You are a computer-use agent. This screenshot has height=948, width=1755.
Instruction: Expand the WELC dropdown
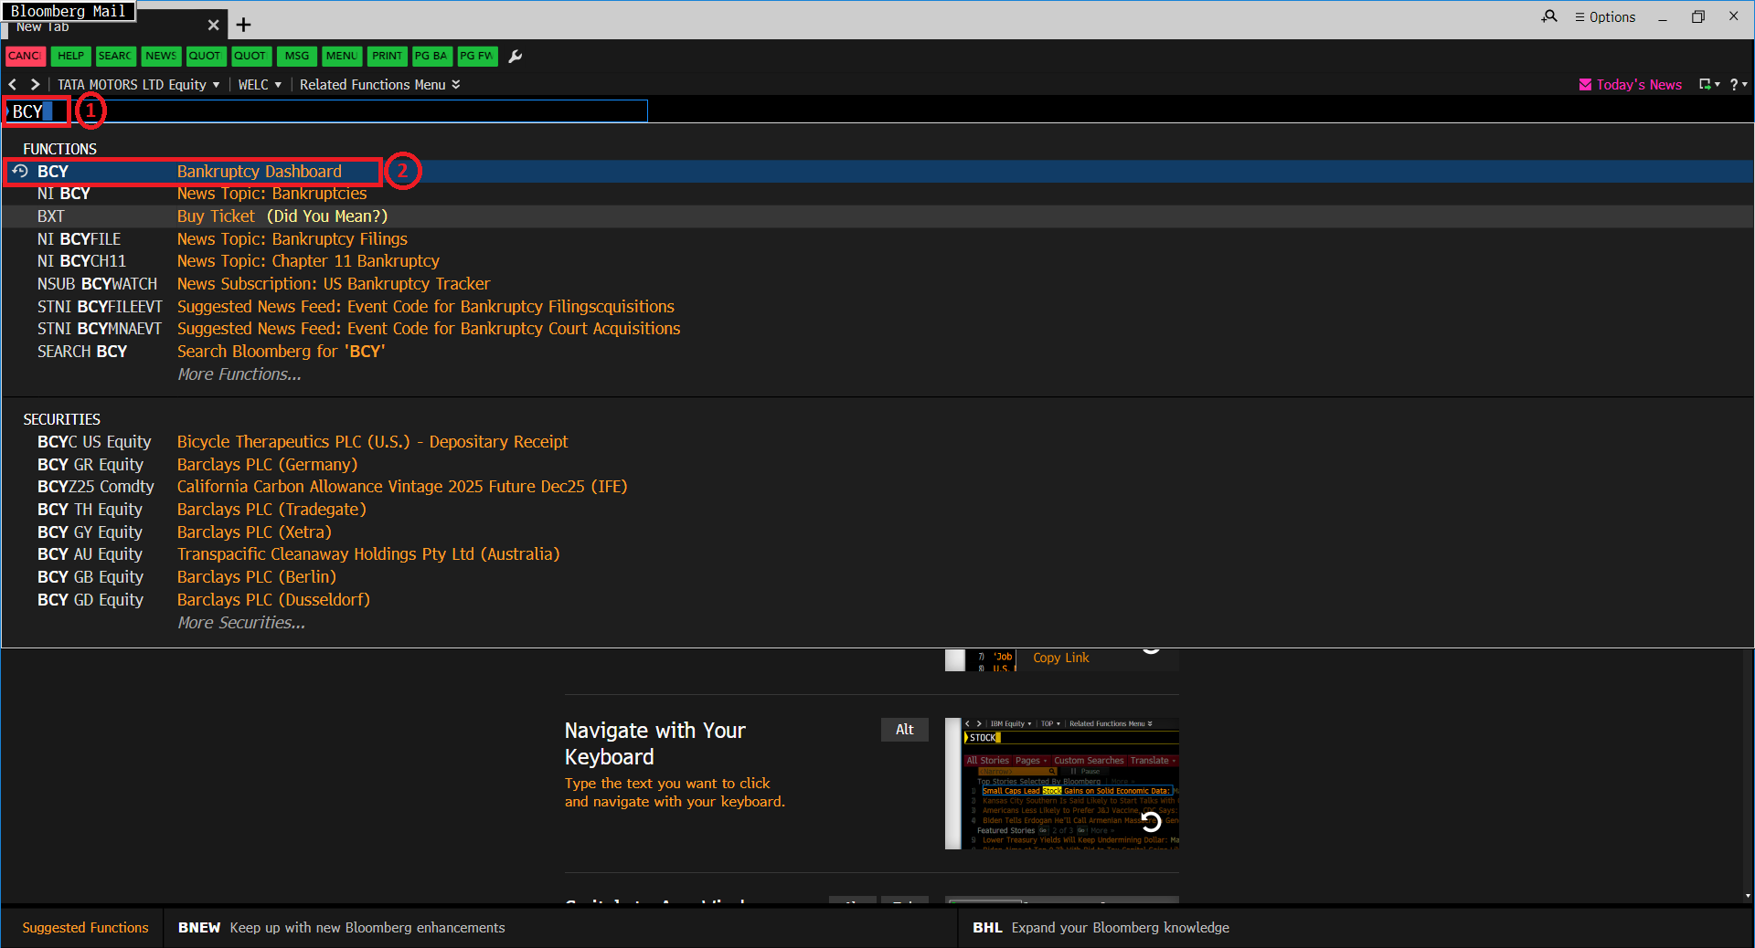(x=260, y=84)
